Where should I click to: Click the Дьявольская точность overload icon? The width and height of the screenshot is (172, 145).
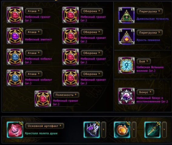[x=126, y=15]
